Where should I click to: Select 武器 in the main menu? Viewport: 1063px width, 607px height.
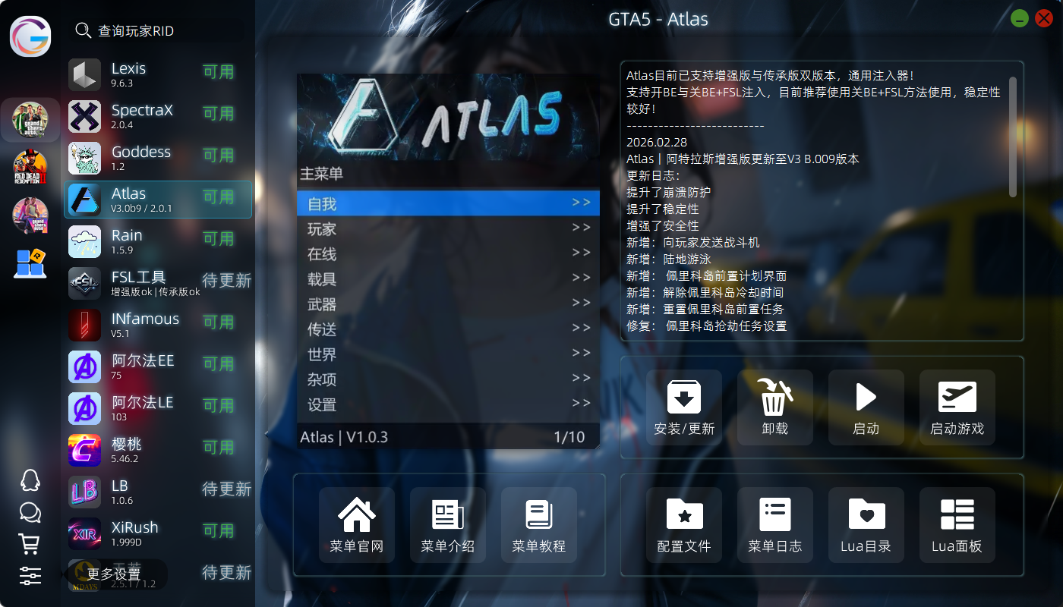(322, 304)
